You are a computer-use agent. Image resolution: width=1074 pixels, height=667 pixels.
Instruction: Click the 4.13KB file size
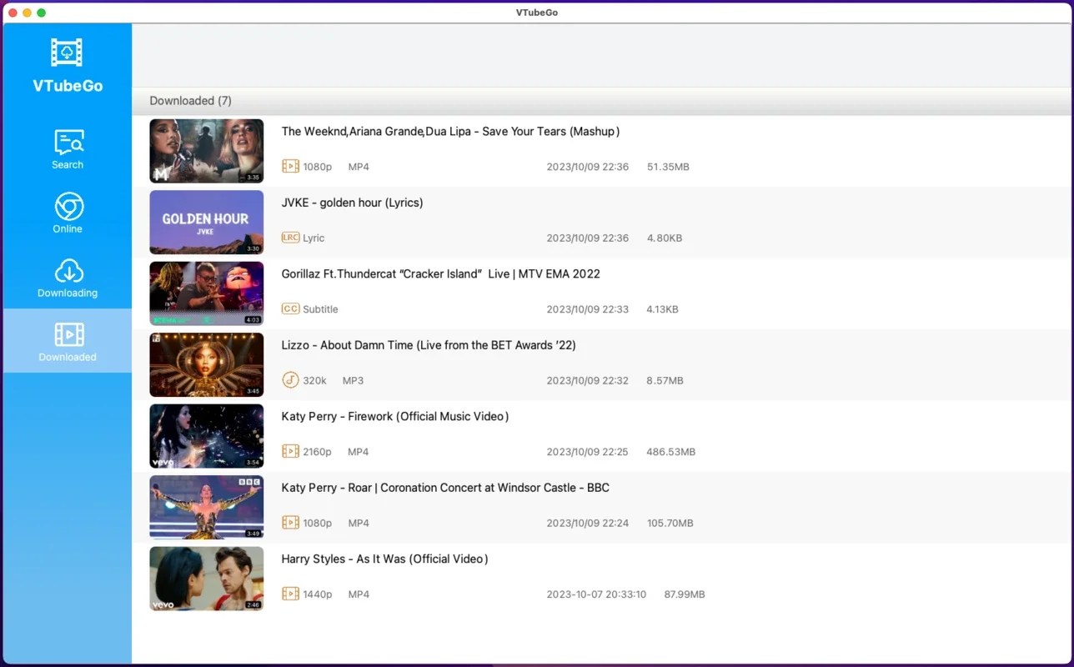(x=662, y=309)
